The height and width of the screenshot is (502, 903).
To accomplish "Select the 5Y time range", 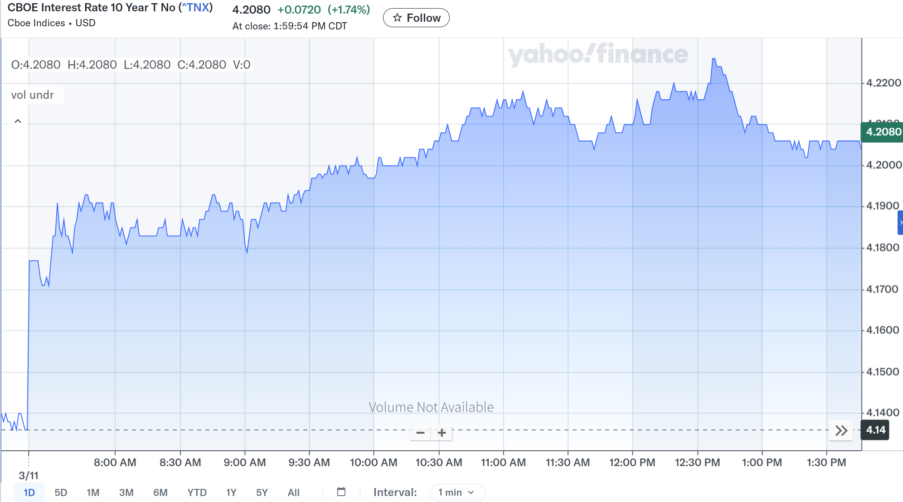I will tap(262, 492).
